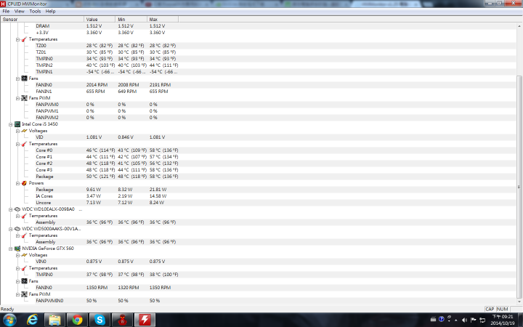Click the Fans PWM icon above the FANPWM0 row
The image size is (523, 327).
point(24,98)
